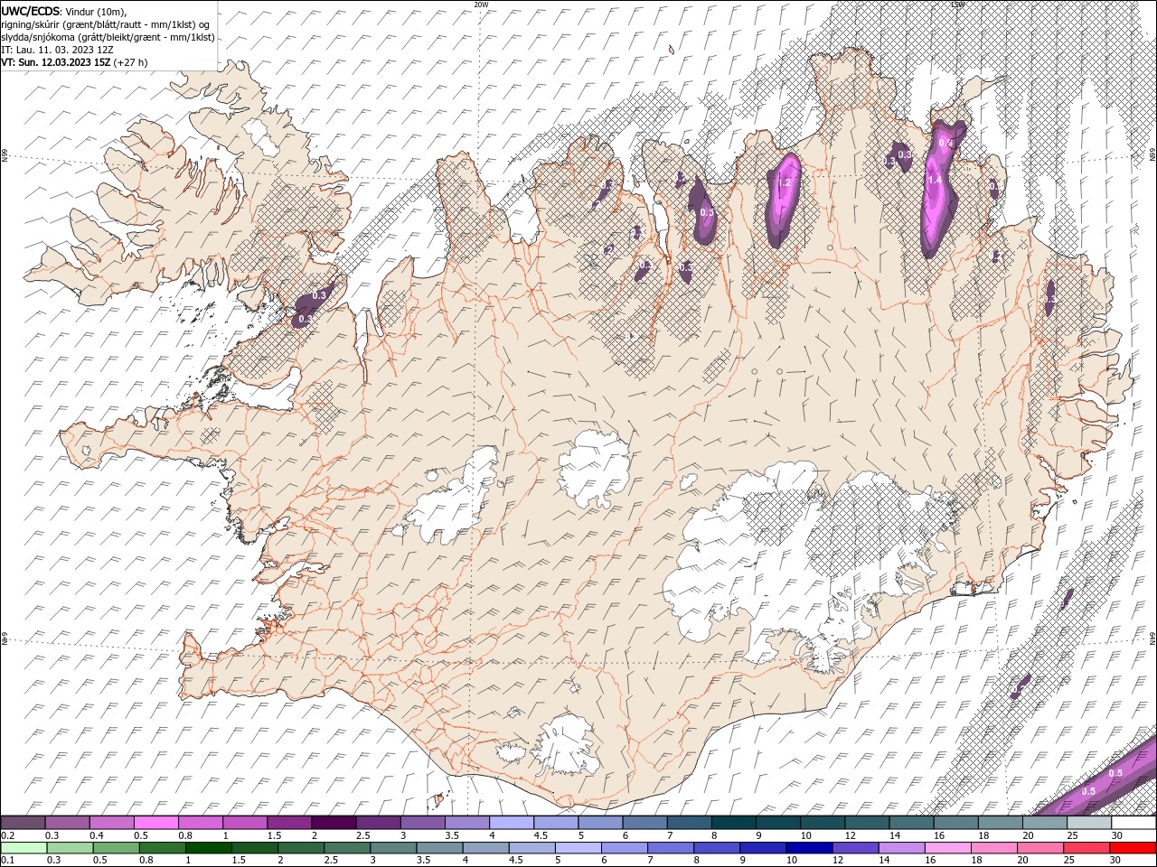Click the 'UWC/ECDS: Vindur (10m)' title line
This screenshot has height=867, width=1157.
[x=64, y=11]
